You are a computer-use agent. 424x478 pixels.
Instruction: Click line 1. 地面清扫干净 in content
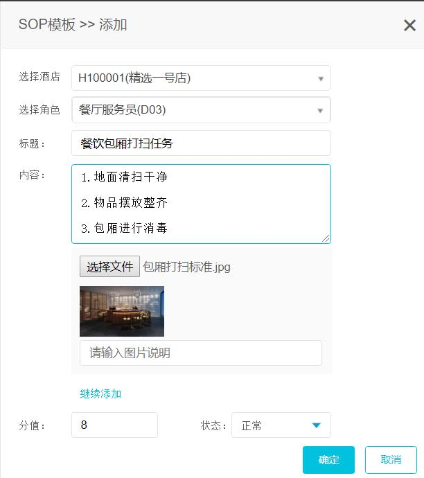(124, 177)
